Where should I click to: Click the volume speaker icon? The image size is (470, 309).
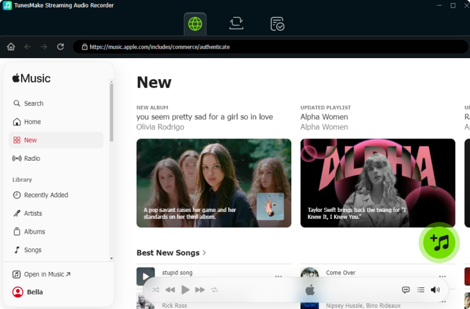tap(435, 290)
